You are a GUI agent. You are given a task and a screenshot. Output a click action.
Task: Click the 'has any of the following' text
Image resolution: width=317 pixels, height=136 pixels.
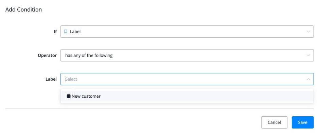89,55
